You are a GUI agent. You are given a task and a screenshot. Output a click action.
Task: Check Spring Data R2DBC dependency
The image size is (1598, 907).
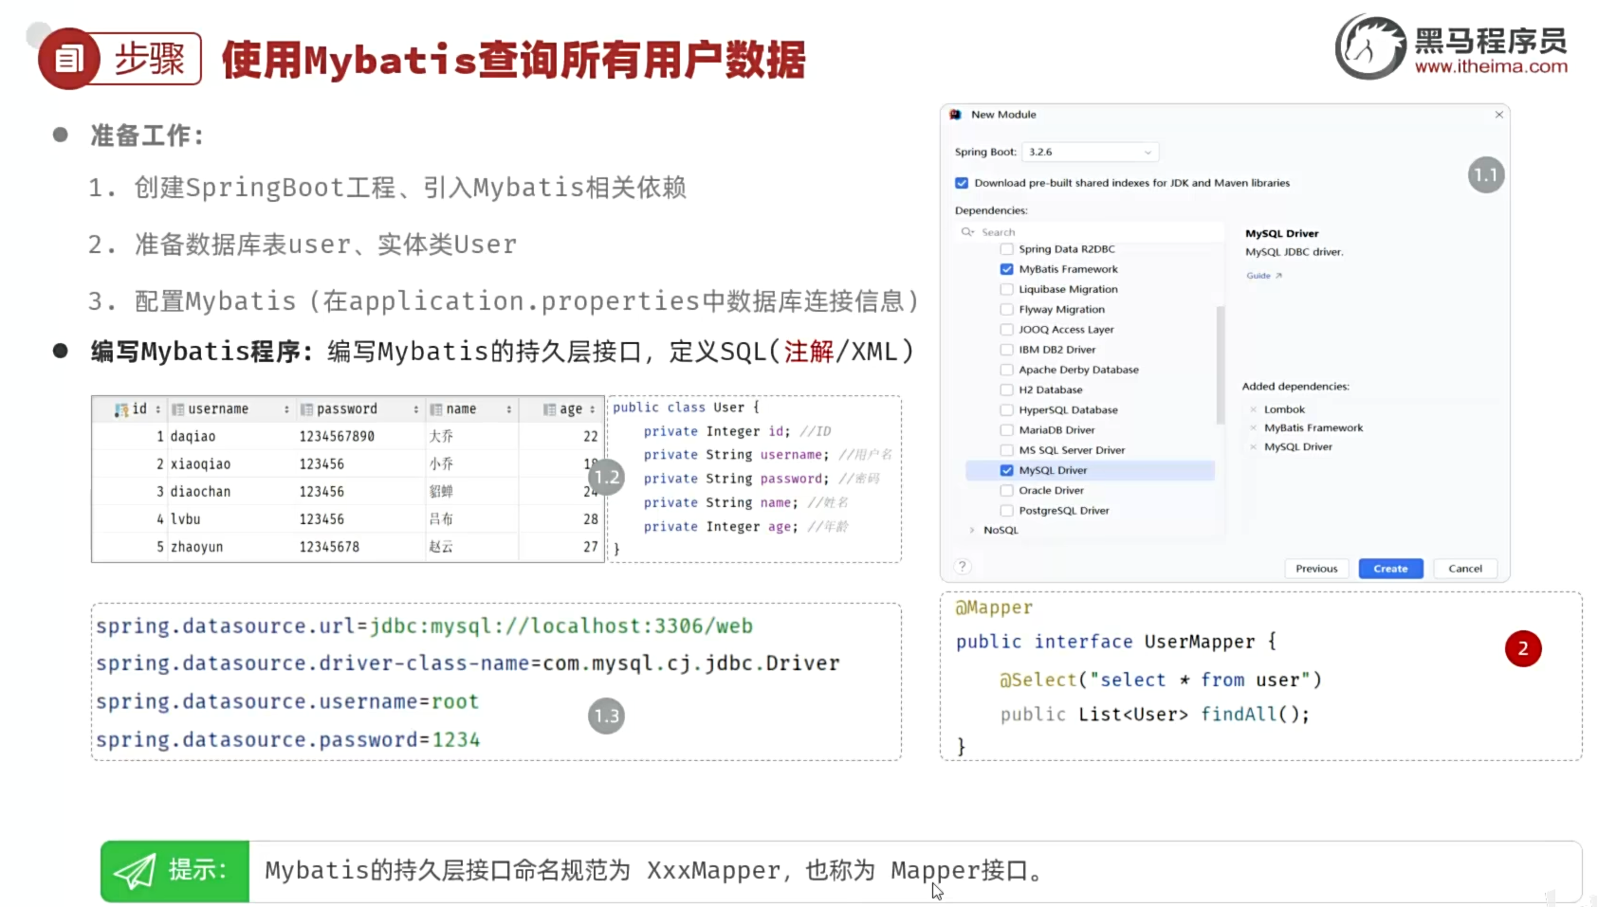click(x=1007, y=249)
